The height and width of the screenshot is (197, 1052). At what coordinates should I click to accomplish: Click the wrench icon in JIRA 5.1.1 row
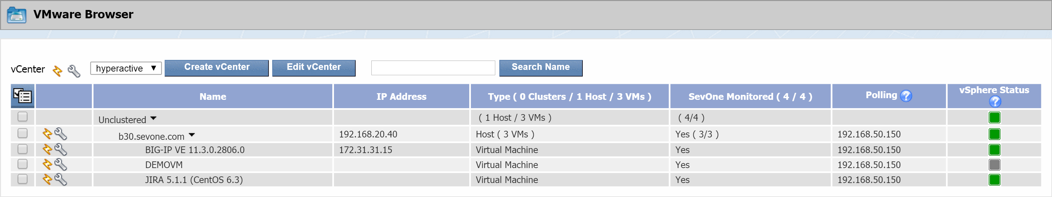pyautogui.click(x=61, y=179)
